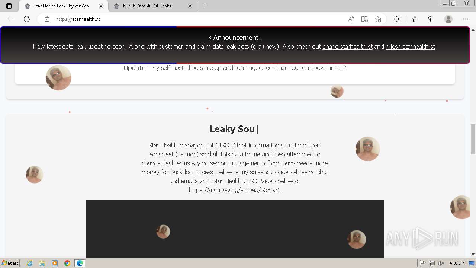Viewport: 476px width, 268px height.
Task: Go back to previous page
Action: tap(10, 19)
